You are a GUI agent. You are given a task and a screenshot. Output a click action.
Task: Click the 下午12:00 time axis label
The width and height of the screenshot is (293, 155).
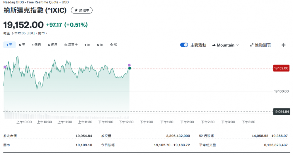coord(105,122)
